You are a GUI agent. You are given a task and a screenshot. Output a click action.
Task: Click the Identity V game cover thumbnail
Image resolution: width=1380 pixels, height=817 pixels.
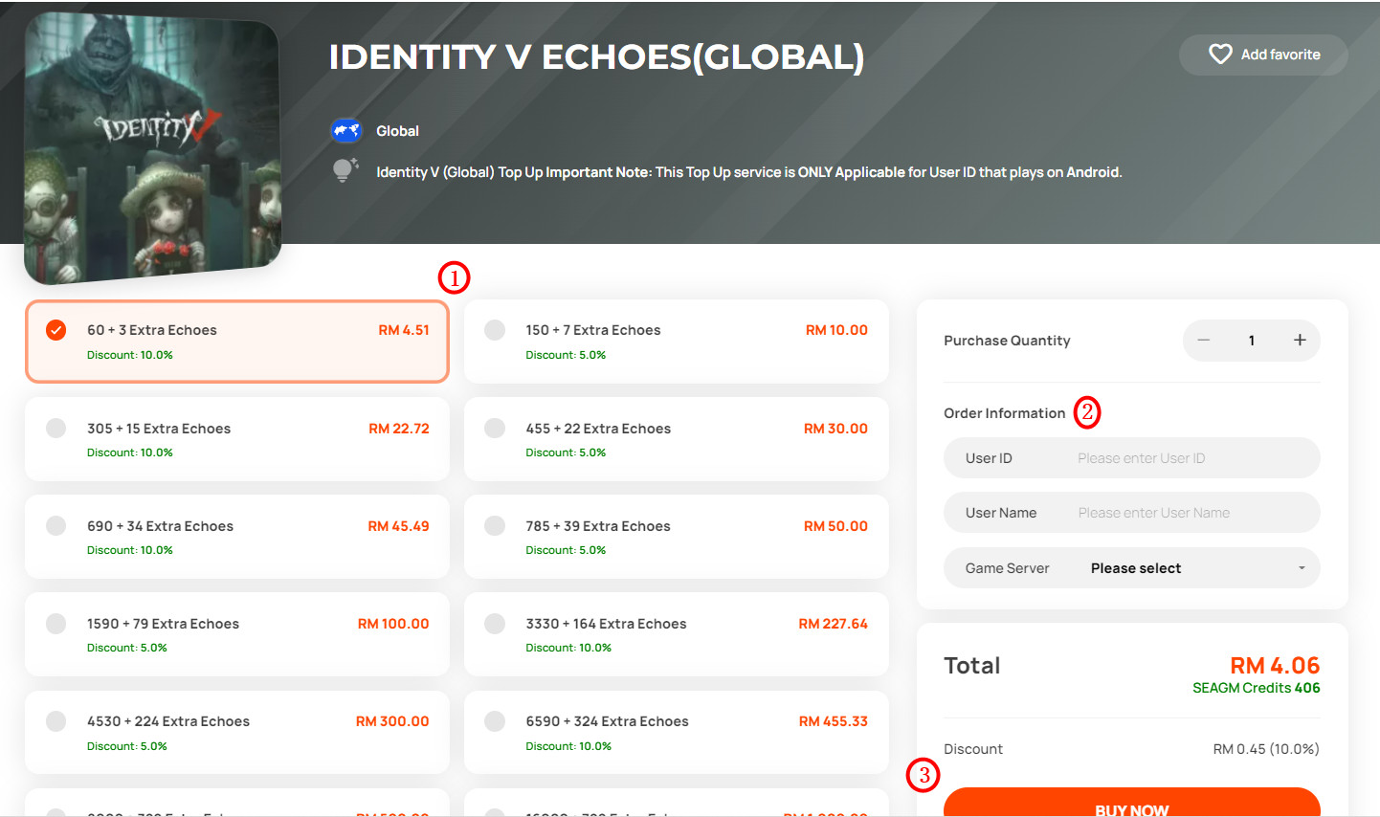153,148
